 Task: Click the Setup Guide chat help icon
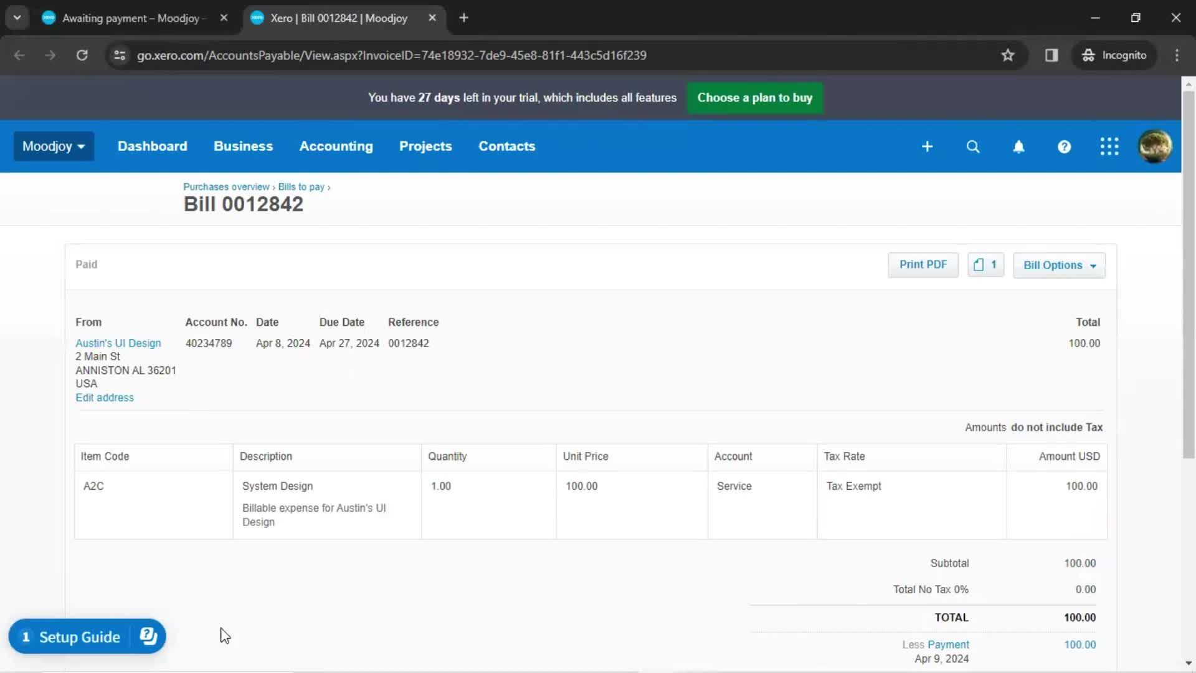[x=148, y=636]
